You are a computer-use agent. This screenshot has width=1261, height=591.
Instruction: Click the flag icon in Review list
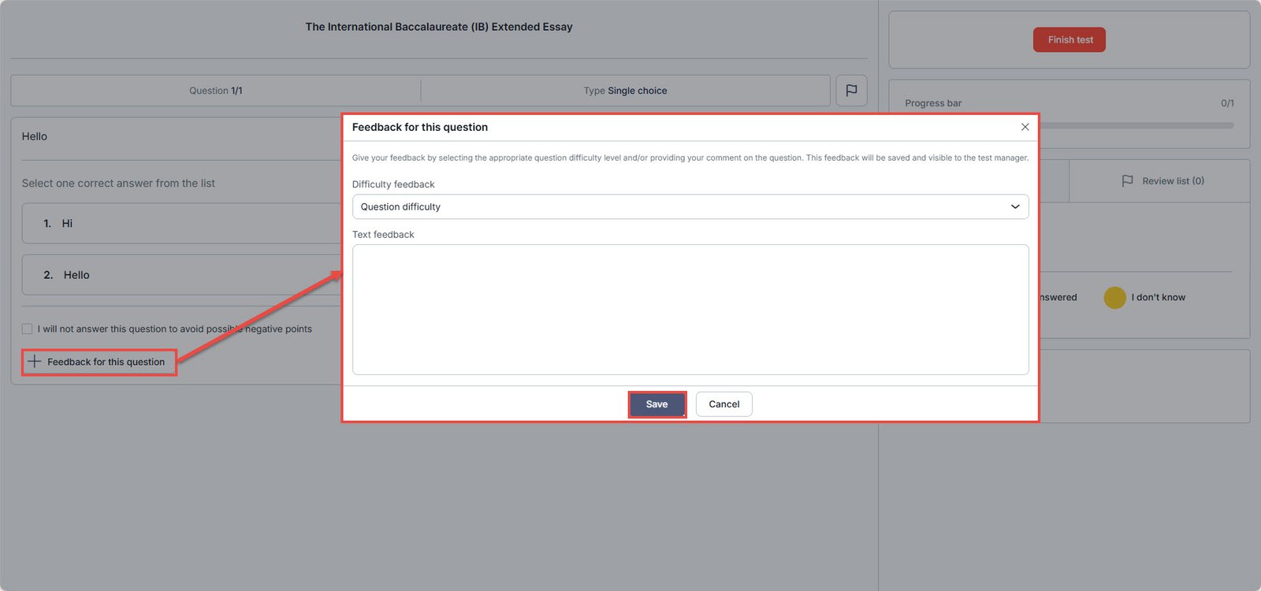[x=1127, y=181]
